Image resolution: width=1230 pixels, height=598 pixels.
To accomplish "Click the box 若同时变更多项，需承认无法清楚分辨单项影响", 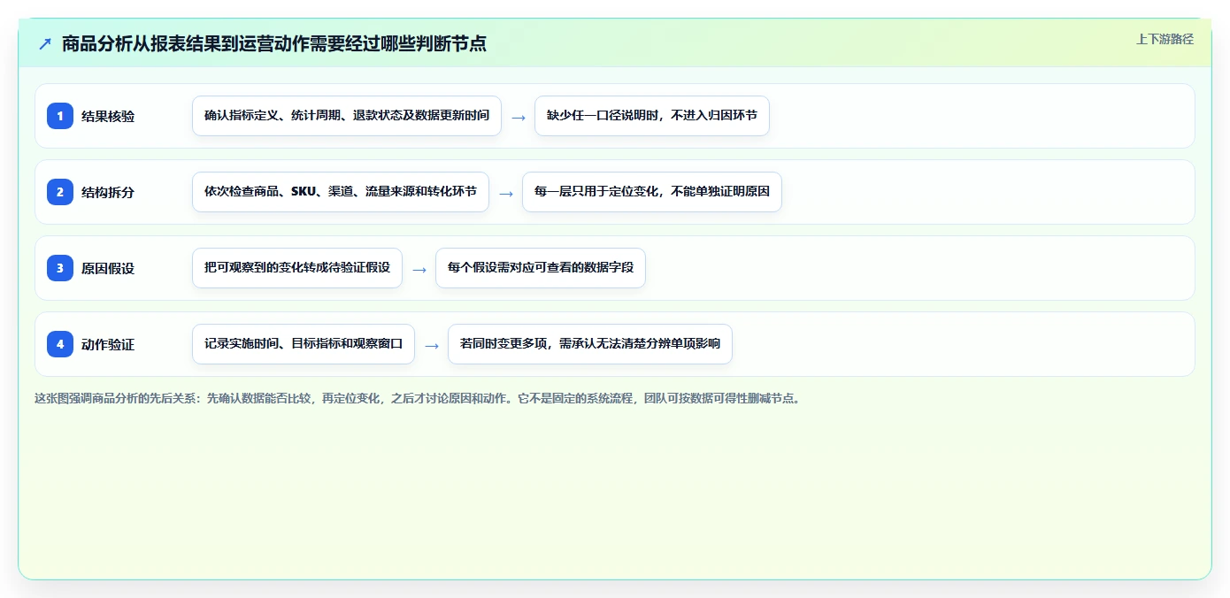I will pyautogui.click(x=590, y=344).
